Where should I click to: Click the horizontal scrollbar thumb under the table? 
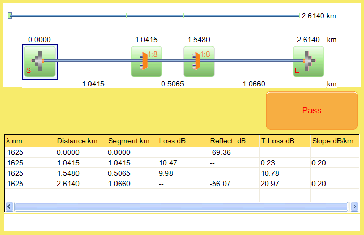181,206
